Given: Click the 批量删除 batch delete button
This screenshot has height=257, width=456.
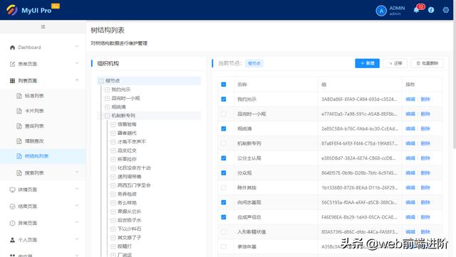Looking at the screenshot, I should (427, 63).
